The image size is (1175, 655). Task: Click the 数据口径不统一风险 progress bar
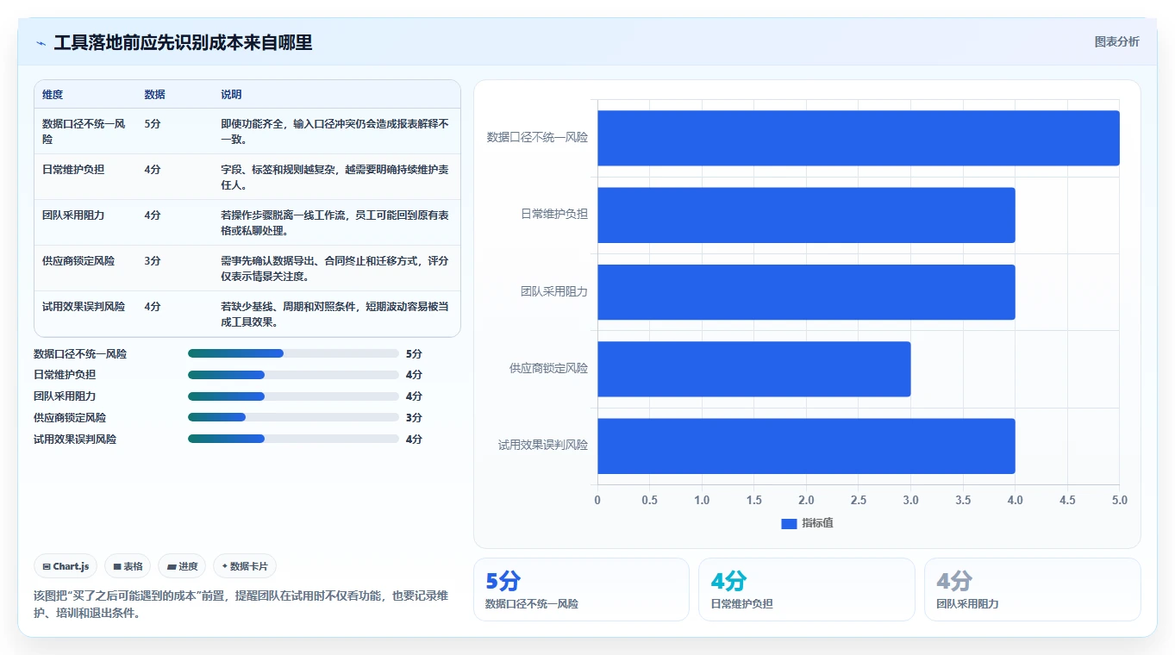point(293,353)
